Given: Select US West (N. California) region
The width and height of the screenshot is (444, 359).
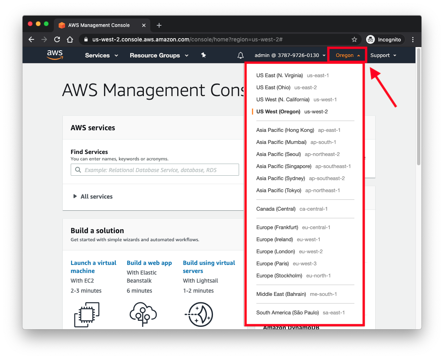Looking at the screenshot, I should (297, 99).
